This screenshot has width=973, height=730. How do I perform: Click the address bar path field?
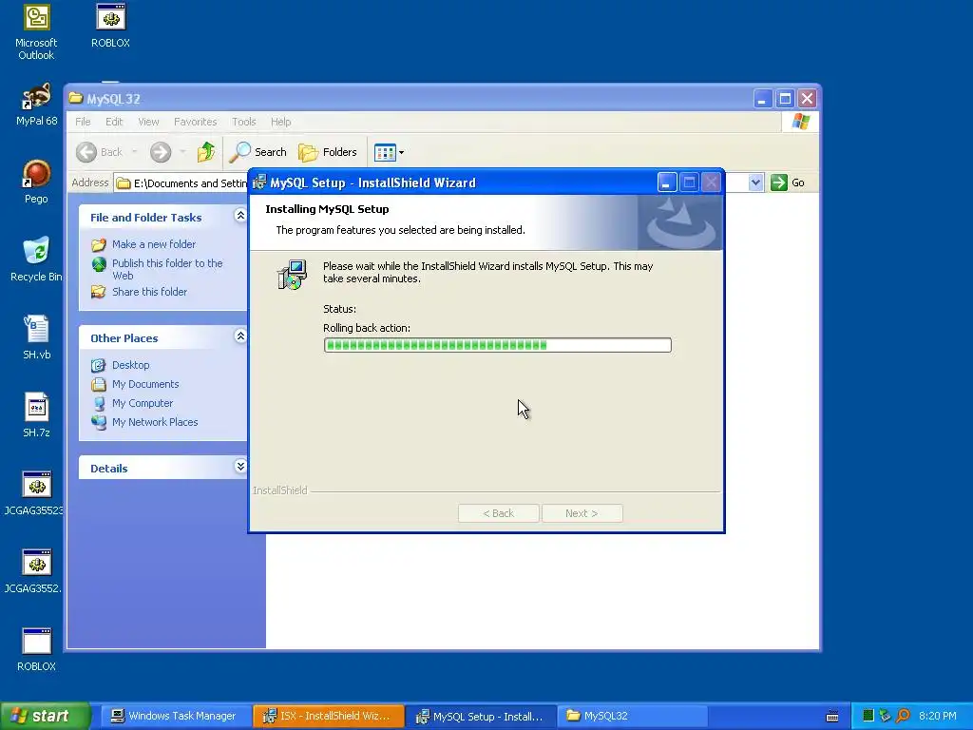[181, 183]
